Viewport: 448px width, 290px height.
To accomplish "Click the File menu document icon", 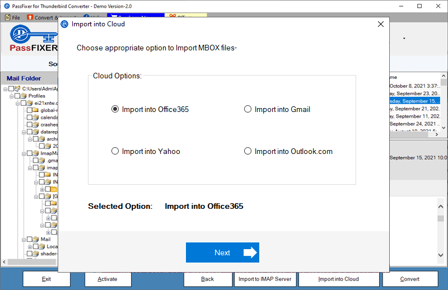I will (8, 17).
